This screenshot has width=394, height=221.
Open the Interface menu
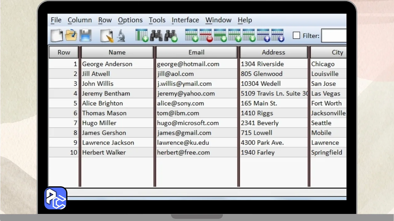(185, 20)
